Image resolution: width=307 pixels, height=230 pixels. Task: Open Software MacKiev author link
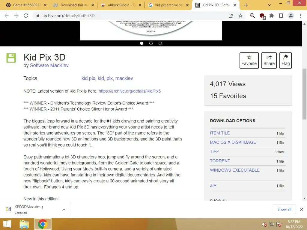49,65
